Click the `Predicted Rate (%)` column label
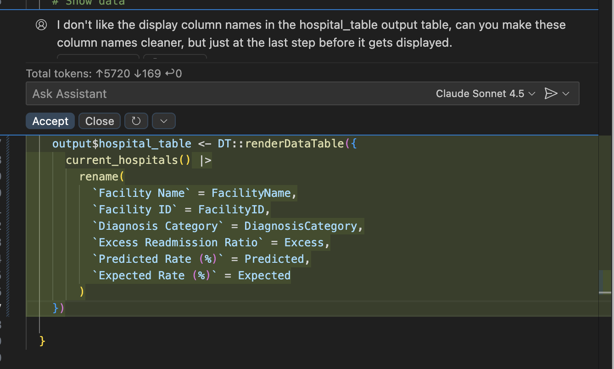The width and height of the screenshot is (614, 369). [157, 259]
